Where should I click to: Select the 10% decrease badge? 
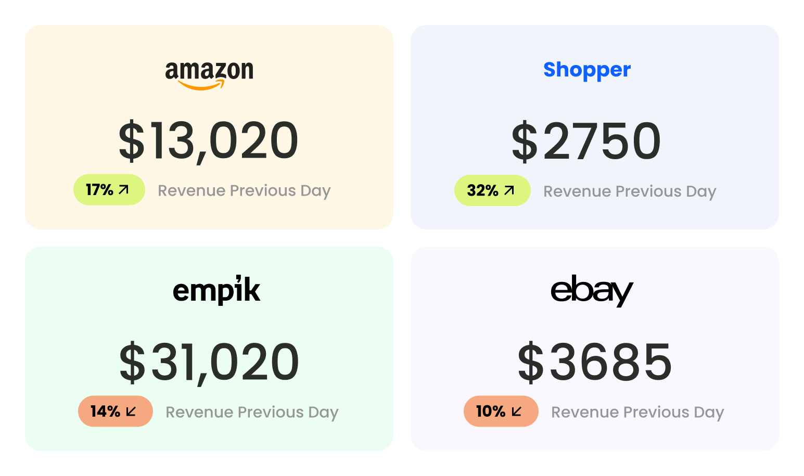(501, 411)
